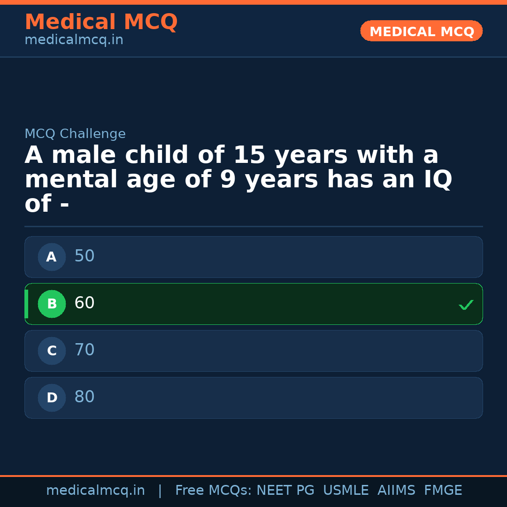Click the footer medicalmcq.in link
The image size is (507, 507).
click(x=96, y=490)
